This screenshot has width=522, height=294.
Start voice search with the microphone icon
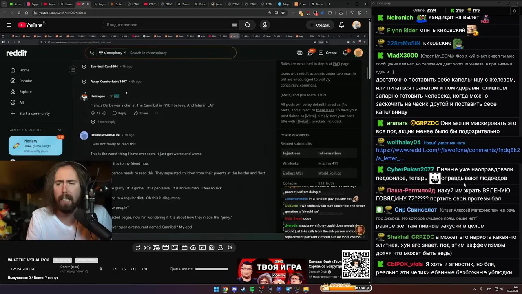[265, 25]
